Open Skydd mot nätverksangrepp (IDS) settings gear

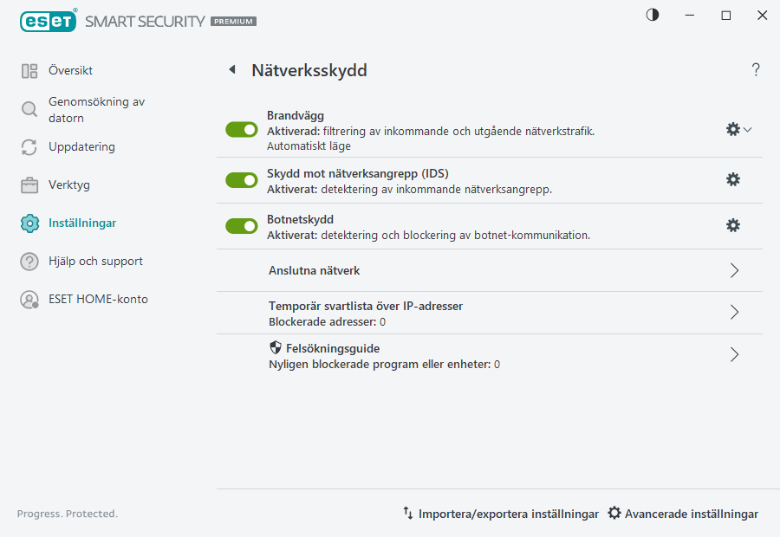(x=733, y=179)
